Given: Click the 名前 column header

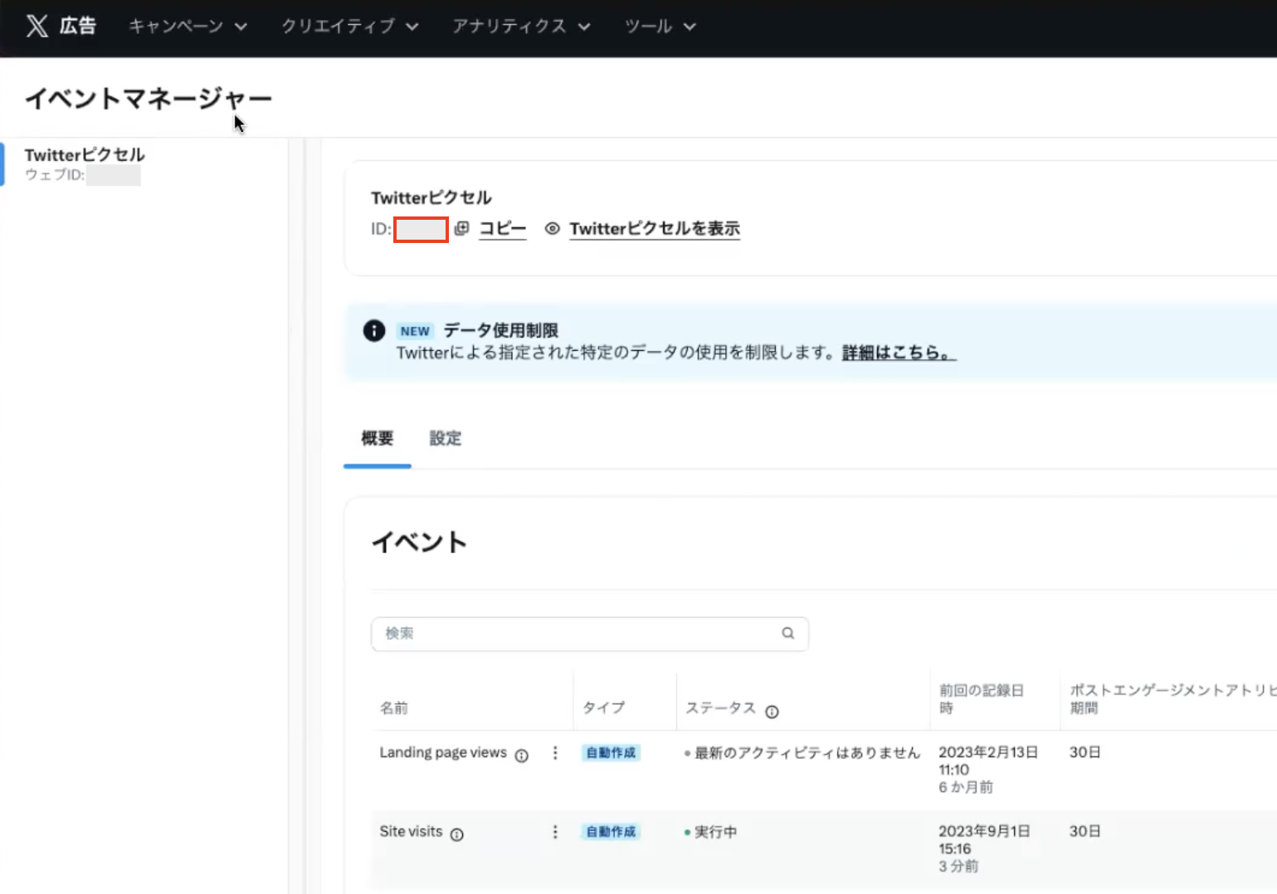Looking at the screenshot, I should click(x=394, y=707).
